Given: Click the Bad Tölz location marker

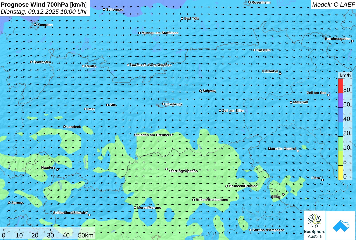Looking at the screenshot, I should (182, 19).
